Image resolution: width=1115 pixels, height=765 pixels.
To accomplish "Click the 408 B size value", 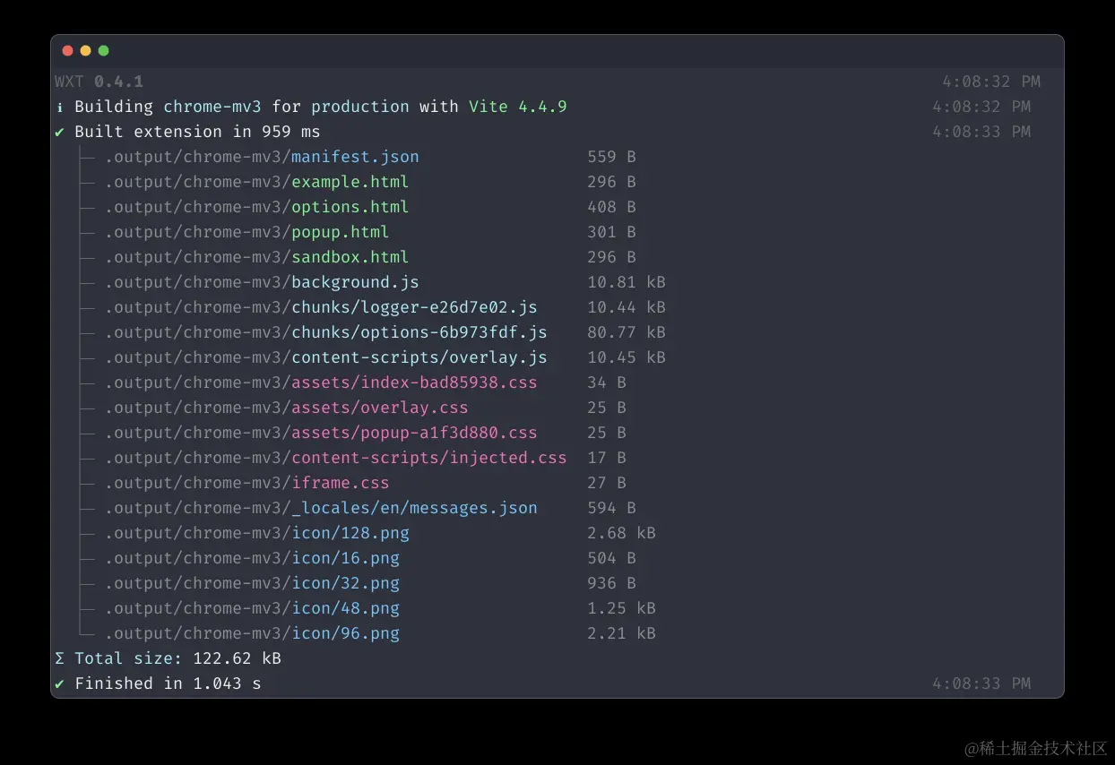I will (x=611, y=207).
